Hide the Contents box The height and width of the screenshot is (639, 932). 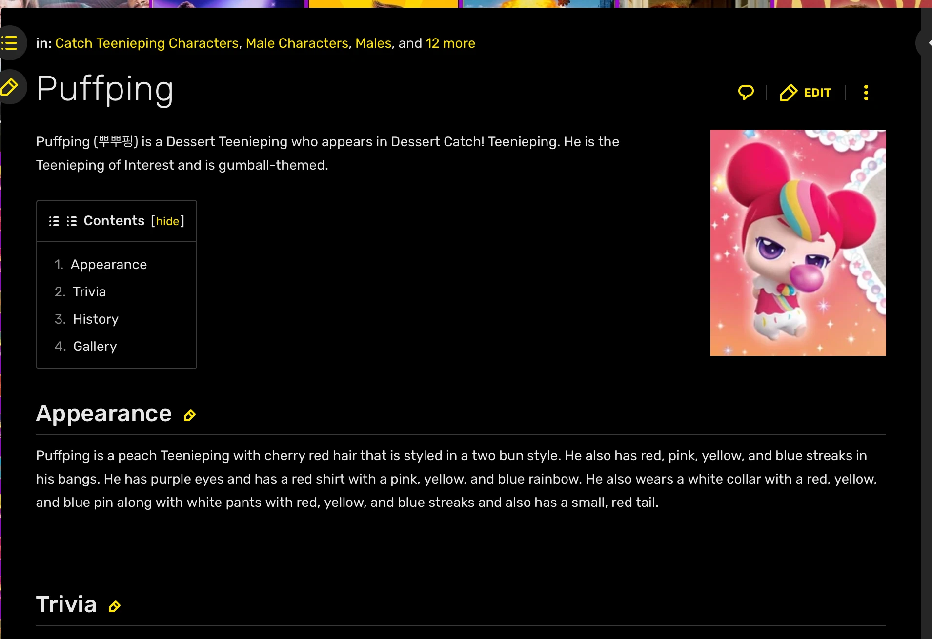(x=167, y=221)
